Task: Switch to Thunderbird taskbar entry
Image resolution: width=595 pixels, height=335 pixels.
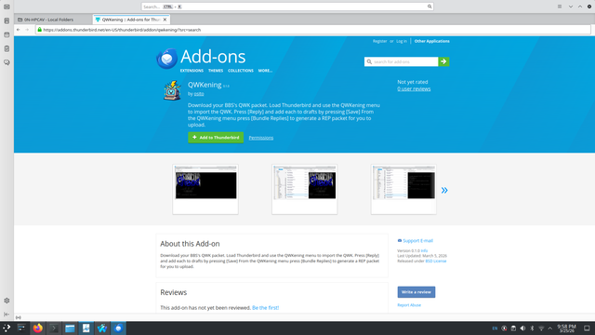Action: (118, 328)
